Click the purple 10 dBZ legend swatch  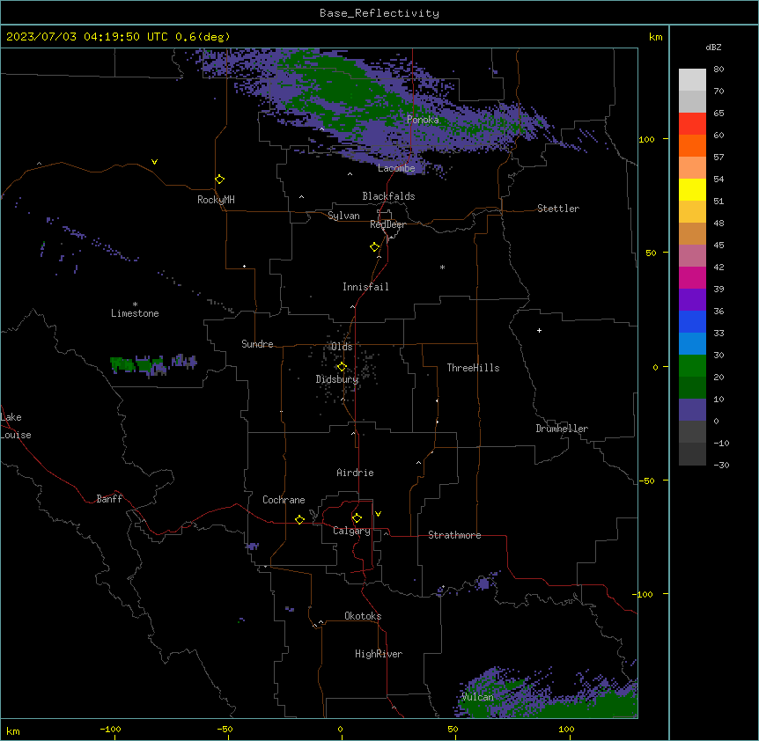(692, 410)
